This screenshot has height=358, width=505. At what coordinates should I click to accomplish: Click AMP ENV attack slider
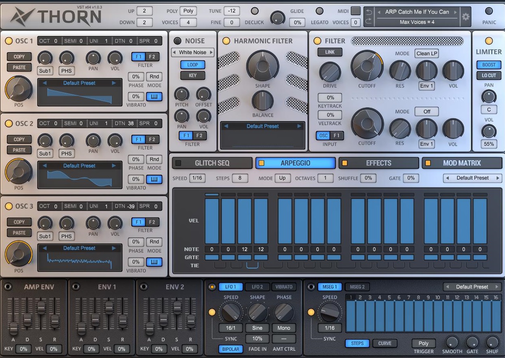(13, 329)
